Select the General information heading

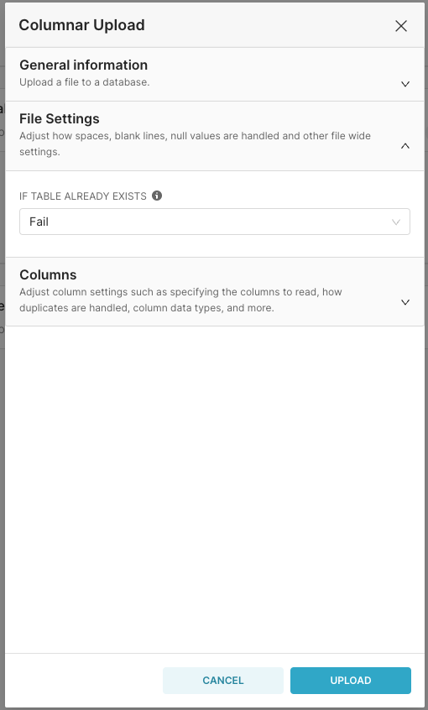point(83,65)
